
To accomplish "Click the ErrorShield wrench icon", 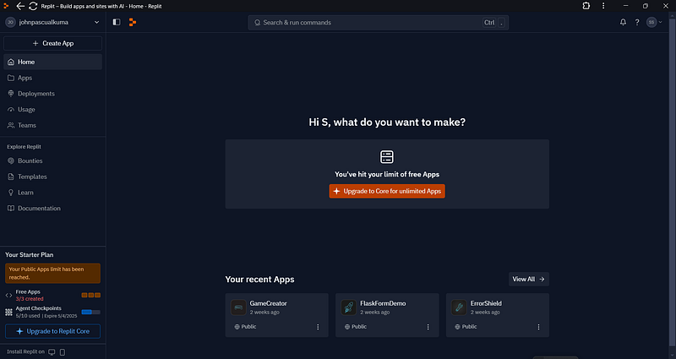I will click(459, 307).
